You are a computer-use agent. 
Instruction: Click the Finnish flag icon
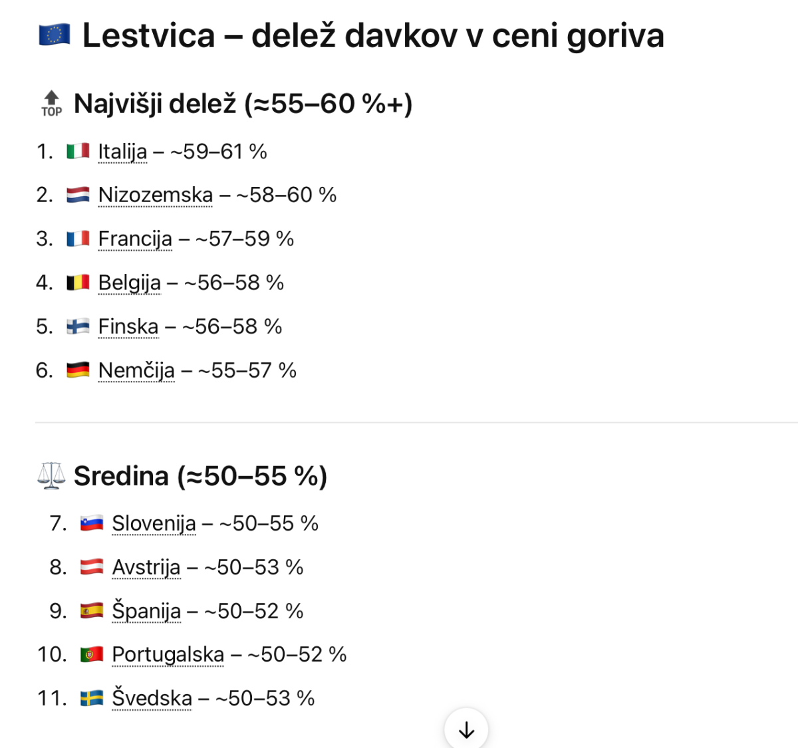click(x=78, y=326)
